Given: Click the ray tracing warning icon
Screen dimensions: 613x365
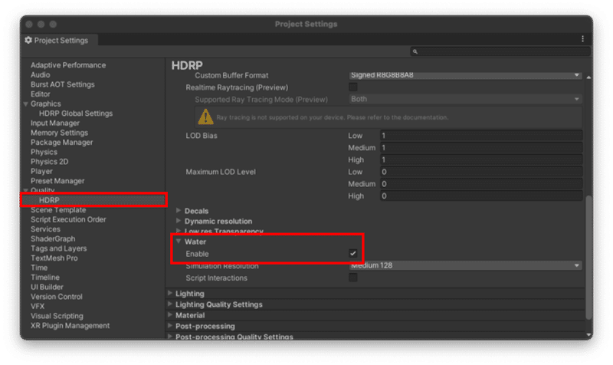Looking at the screenshot, I should pos(205,117).
